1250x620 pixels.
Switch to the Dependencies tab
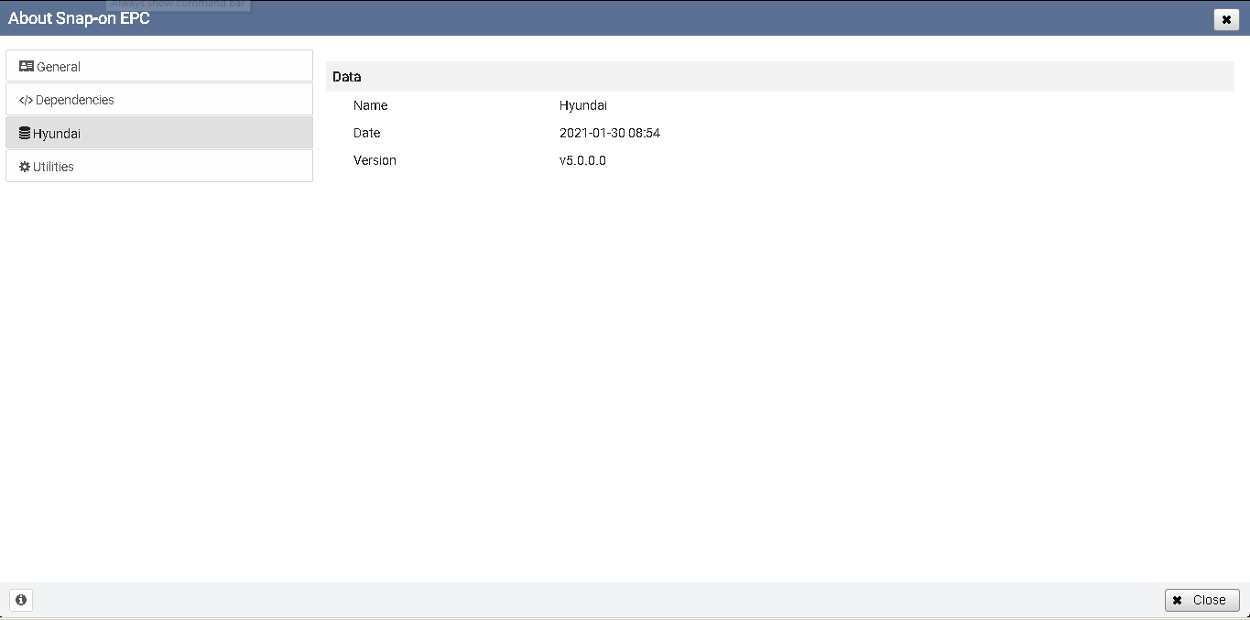[x=159, y=99]
